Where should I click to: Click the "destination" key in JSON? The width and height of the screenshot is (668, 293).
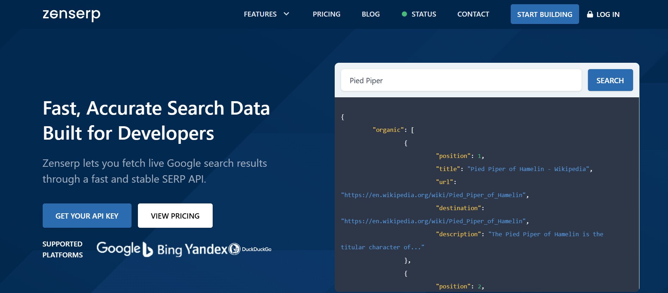(458, 208)
